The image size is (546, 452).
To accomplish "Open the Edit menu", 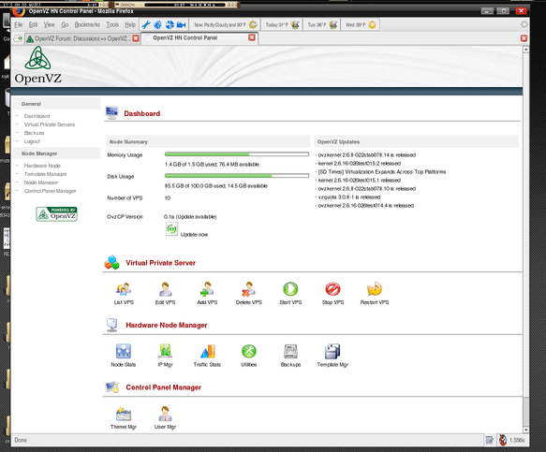I will [33, 24].
